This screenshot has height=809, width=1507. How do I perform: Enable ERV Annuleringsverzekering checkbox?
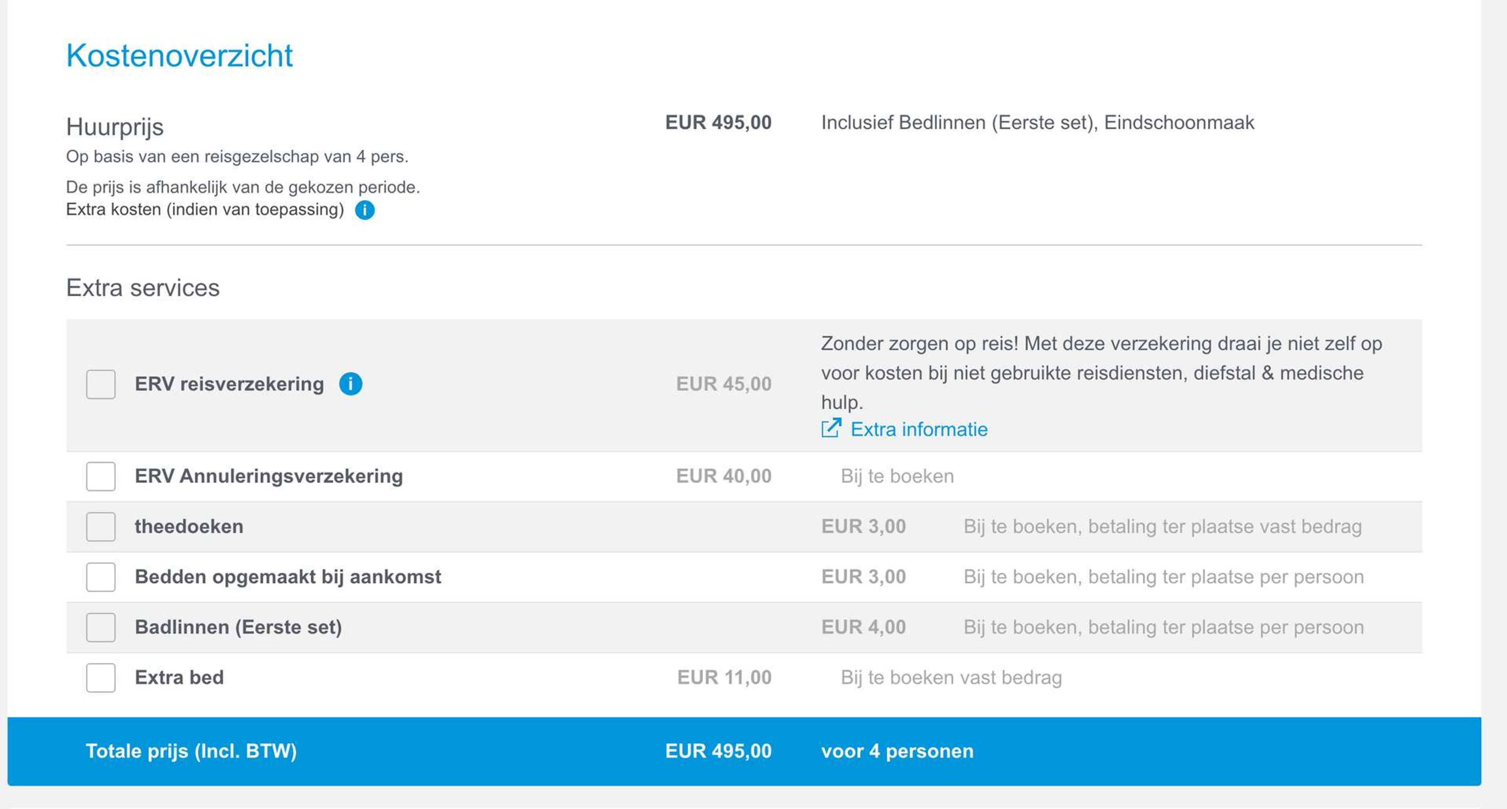pyautogui.click(x=100, y=476)
